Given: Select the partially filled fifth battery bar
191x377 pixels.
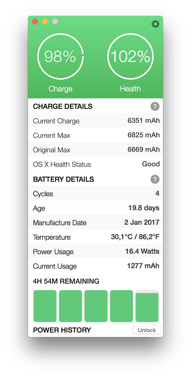Looking at the screenshot, I should (147, 306).
